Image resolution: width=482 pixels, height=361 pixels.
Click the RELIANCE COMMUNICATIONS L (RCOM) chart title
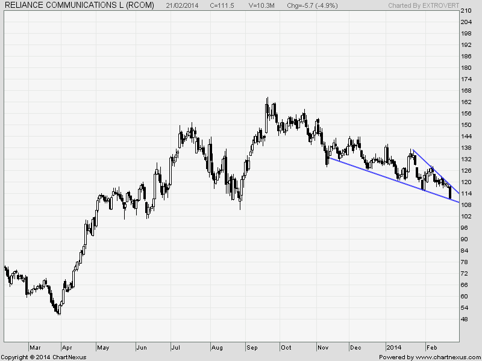pos(78,5)
